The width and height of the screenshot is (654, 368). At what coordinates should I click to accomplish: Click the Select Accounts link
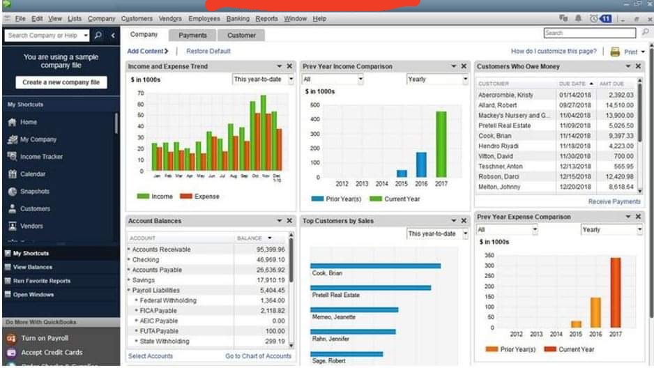tap(150, 356)
